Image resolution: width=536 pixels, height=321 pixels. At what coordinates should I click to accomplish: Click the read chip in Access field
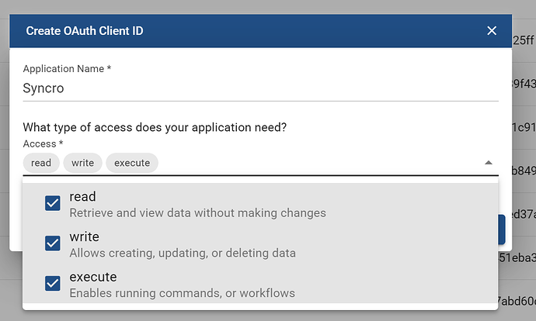point(41,163)
